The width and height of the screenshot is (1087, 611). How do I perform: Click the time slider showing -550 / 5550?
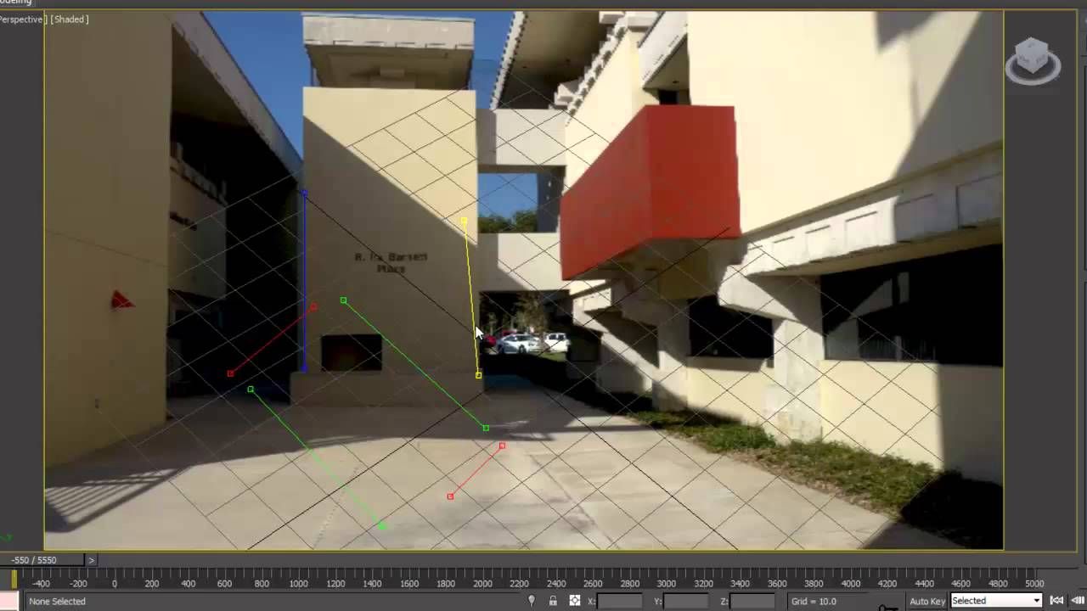click(42, 560)
